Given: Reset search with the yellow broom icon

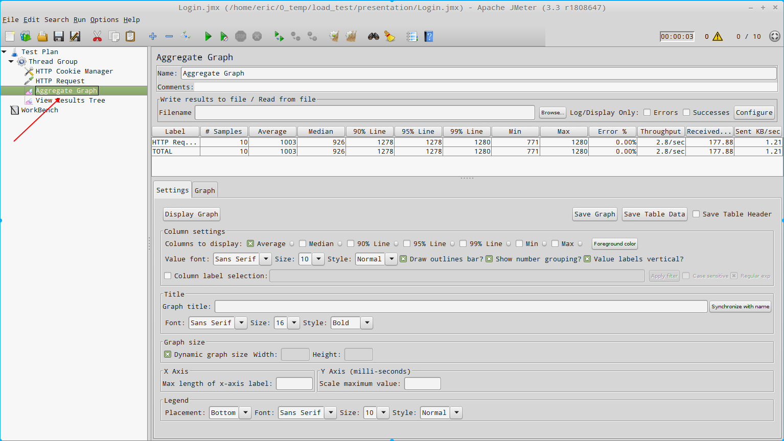Looking at the screenshot, I should click(390, 36).
